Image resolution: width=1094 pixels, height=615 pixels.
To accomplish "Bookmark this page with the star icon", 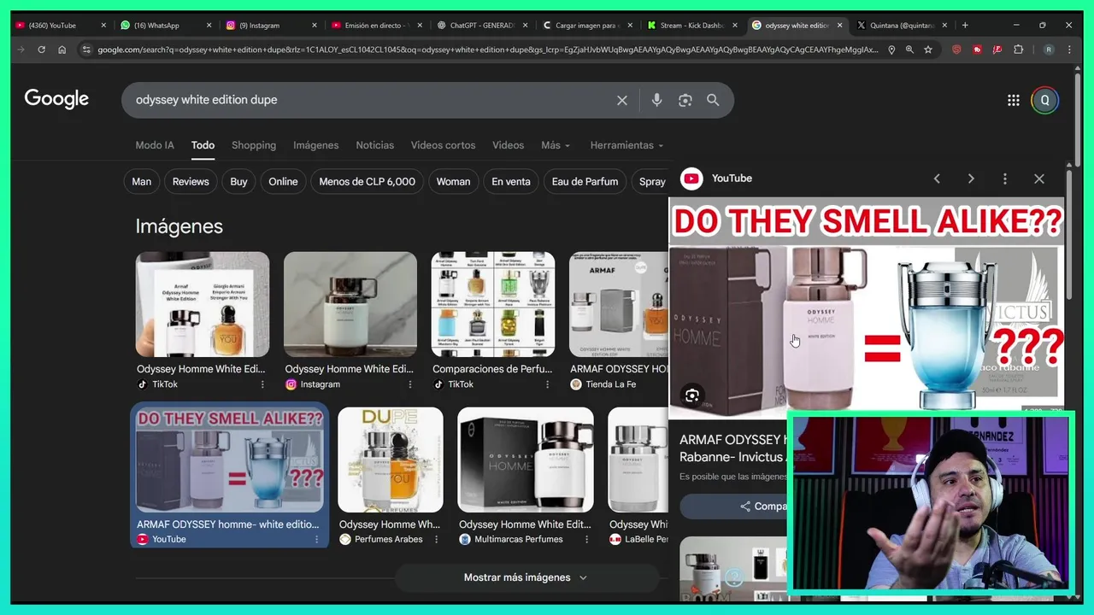I will 928,50.
